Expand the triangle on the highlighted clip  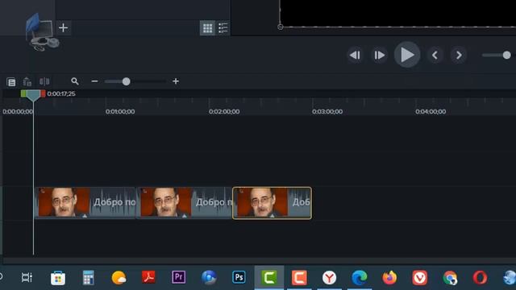point(273,216)
